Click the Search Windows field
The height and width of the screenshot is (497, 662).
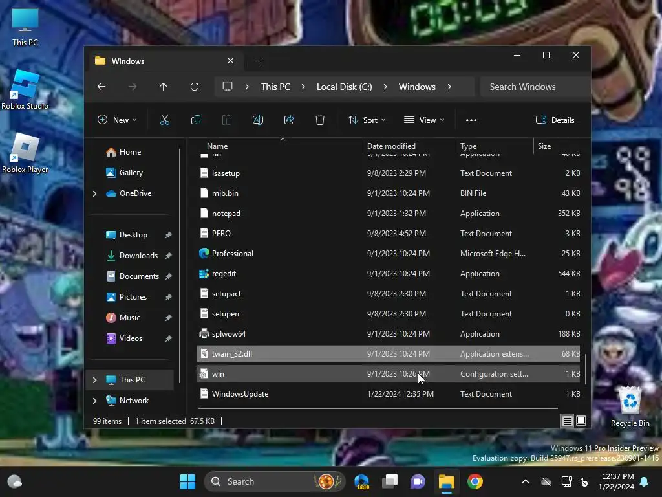535,87
